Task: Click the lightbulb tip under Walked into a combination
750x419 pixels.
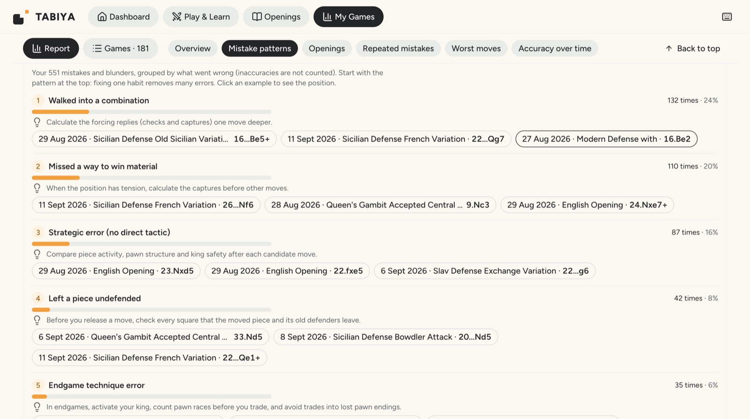Action: 37,122
